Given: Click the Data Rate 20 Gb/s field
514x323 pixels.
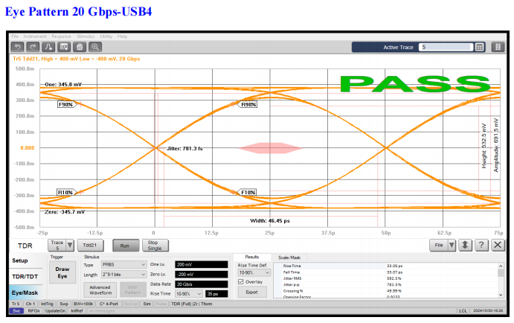Looking at the screenshot, I should point(202,284).
